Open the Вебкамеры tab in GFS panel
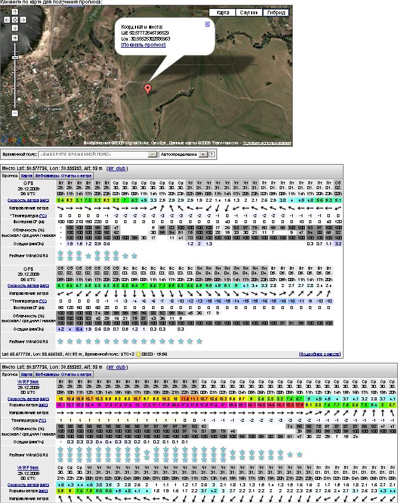399x503 pixels. (46, 176)
